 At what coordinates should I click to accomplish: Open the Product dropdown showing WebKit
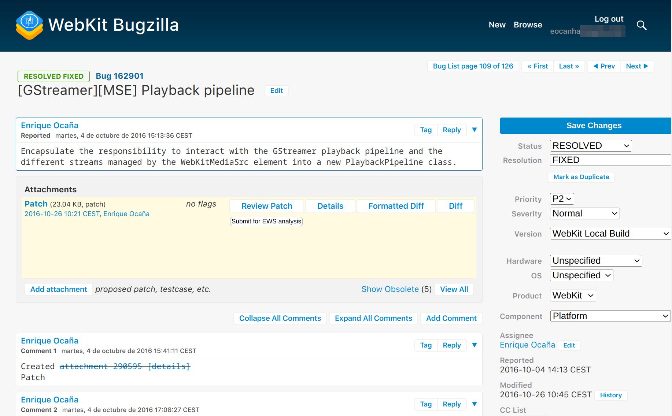[573, 296]
